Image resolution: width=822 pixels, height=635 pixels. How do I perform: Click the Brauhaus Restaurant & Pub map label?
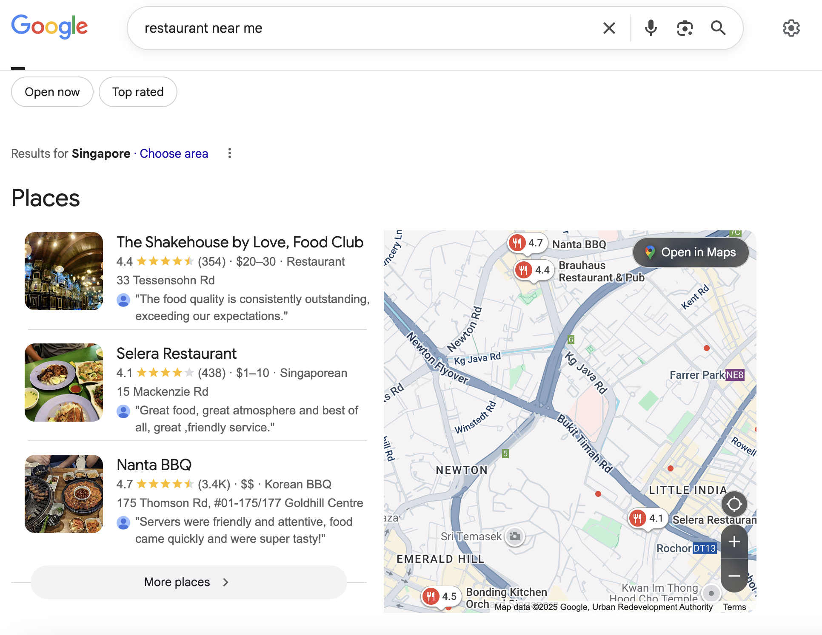[x=602, y=271]
